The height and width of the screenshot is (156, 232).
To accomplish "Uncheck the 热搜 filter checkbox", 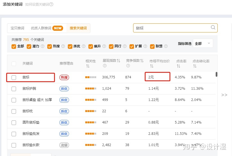I will click(x=50, y=47).
